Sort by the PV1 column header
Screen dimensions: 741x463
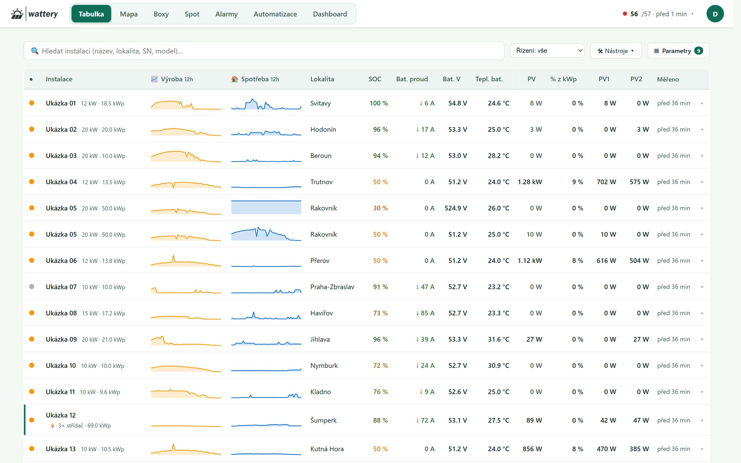click(604, 79)
